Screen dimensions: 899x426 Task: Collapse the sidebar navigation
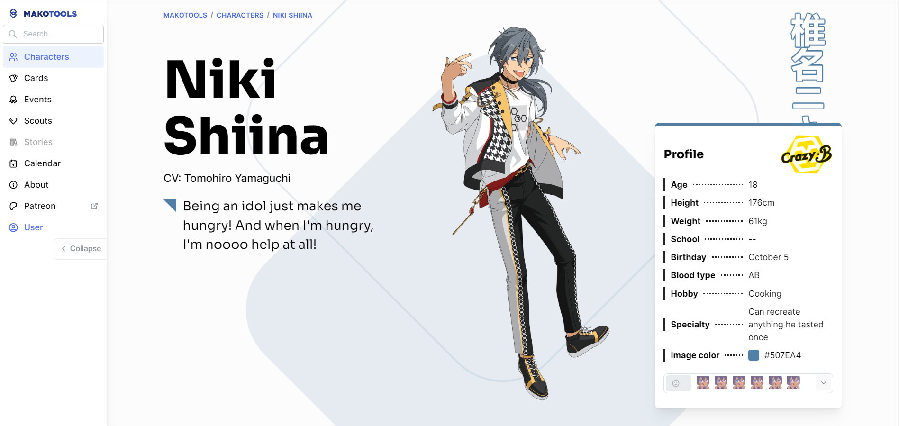click(x=81, y=249)
